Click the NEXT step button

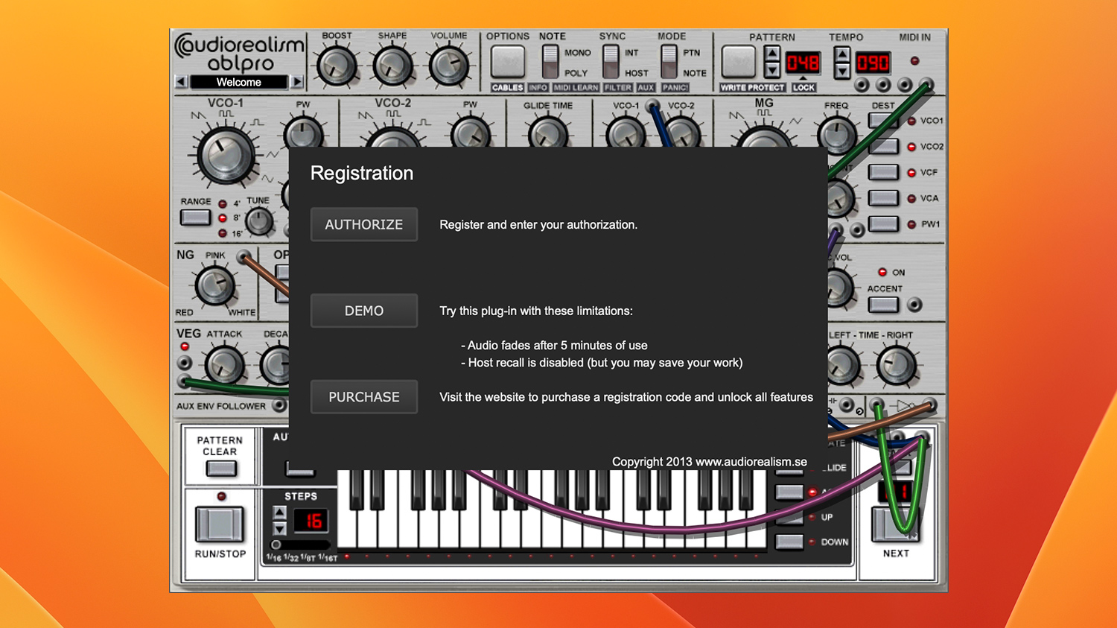(895, 524)
